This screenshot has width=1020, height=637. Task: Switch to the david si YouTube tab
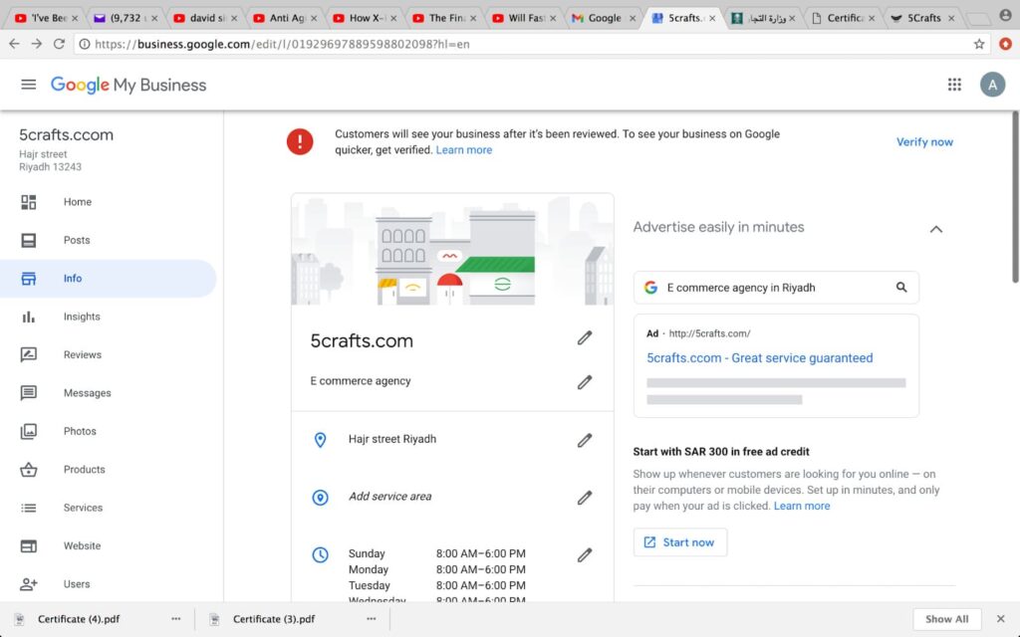[x=205, y=18]
